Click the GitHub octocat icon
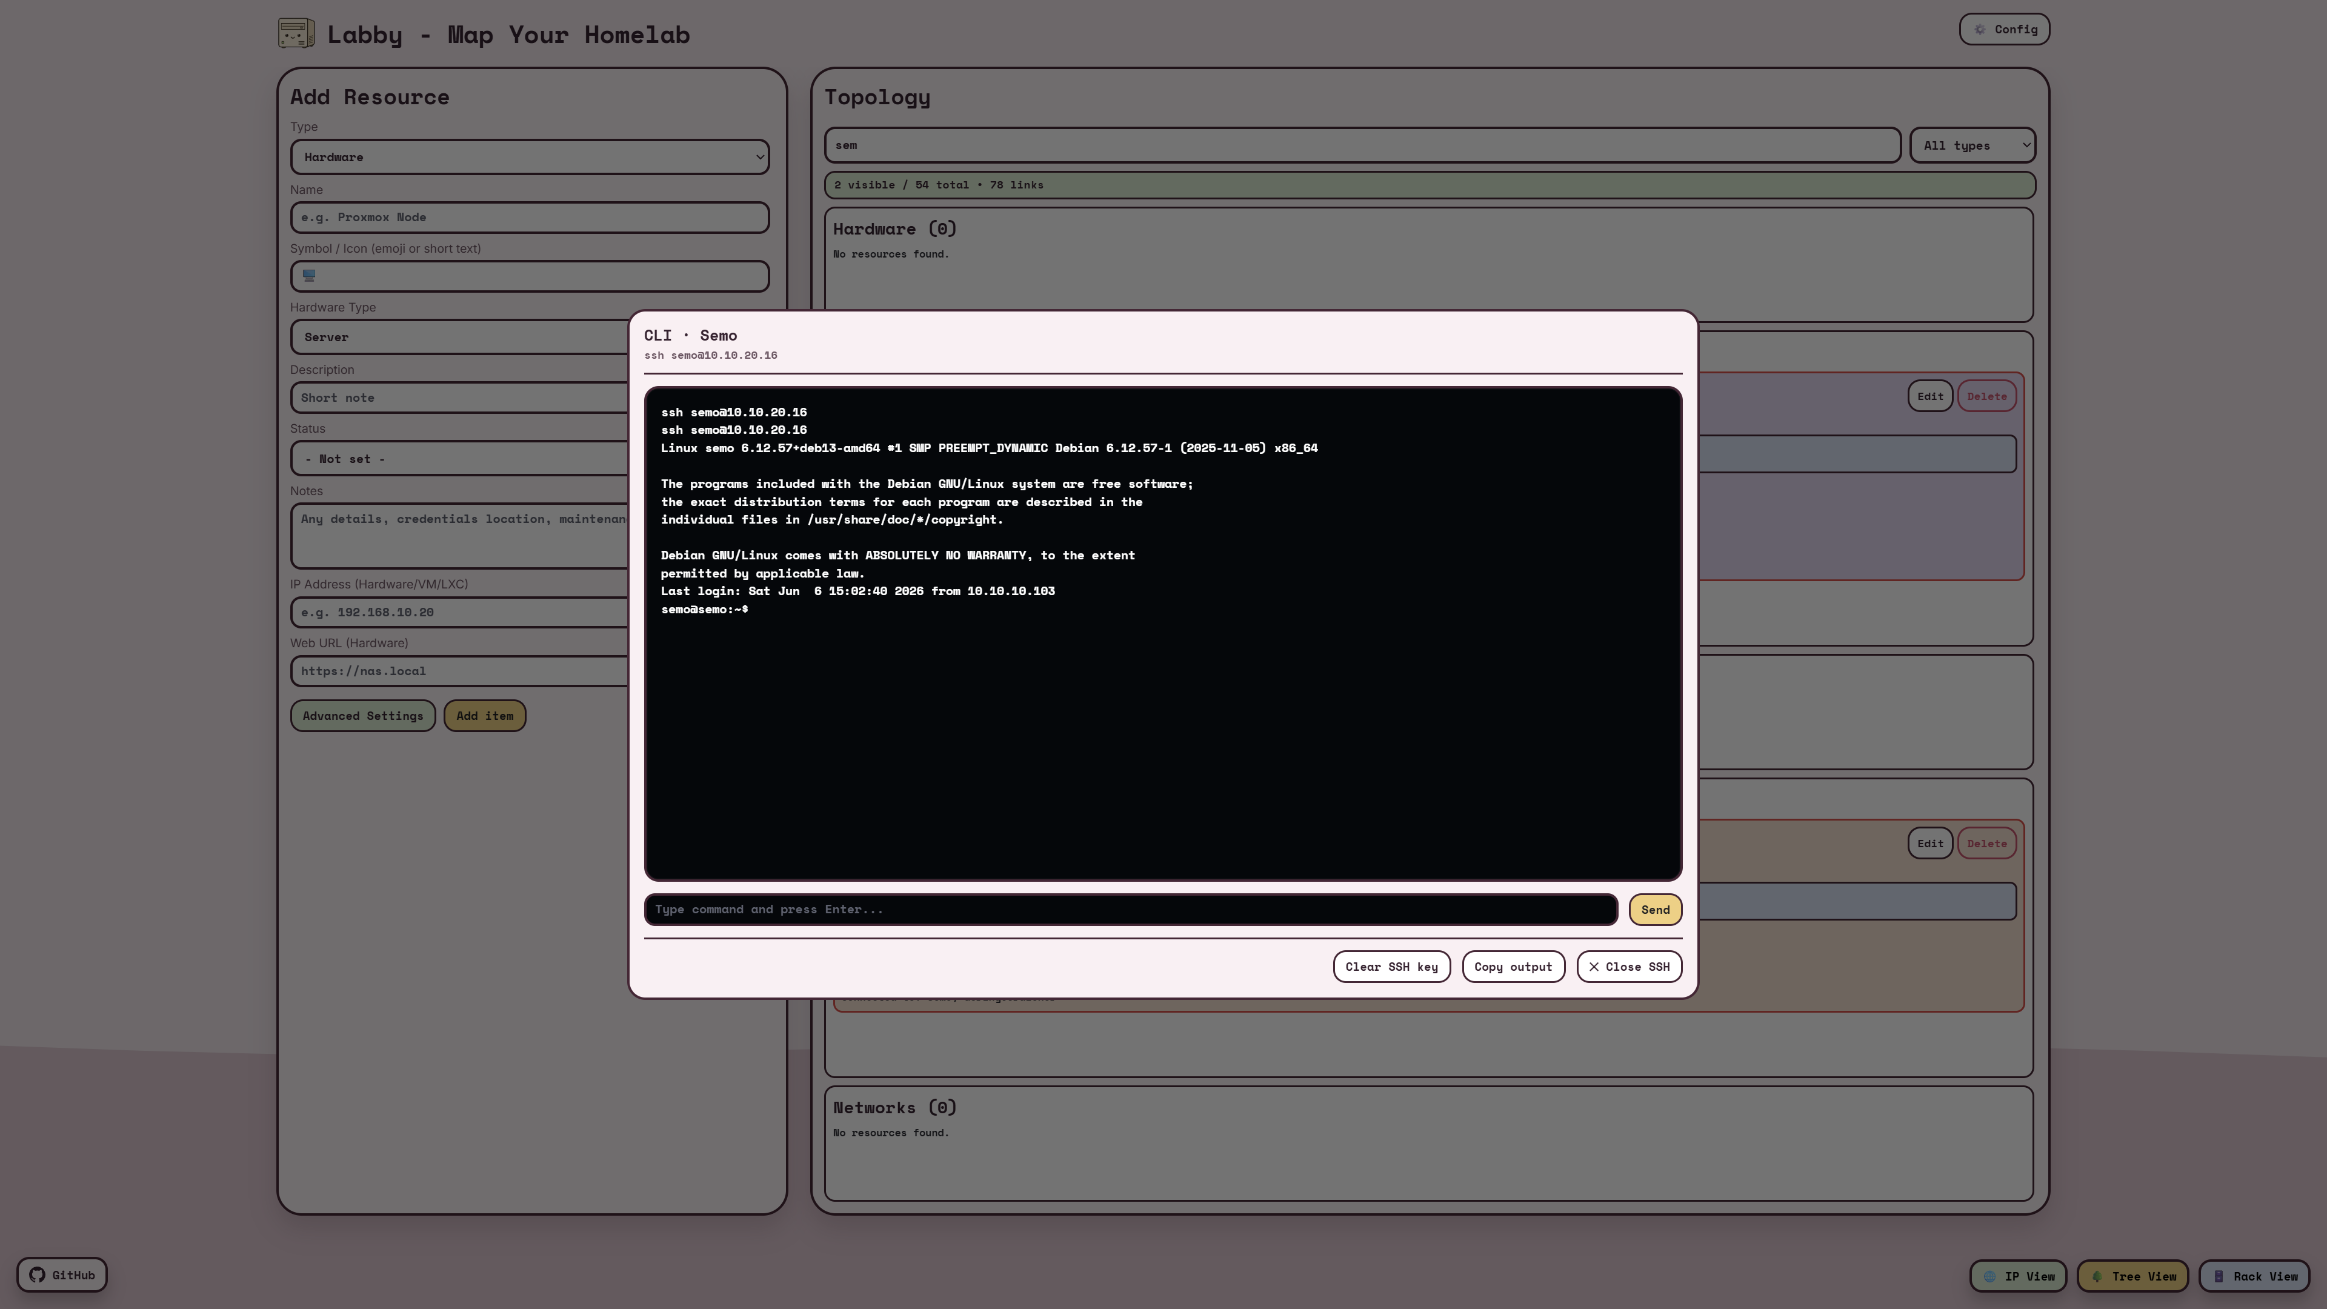The width and height of the screenshot is (2327, 1309). [x=37, y=1274]
